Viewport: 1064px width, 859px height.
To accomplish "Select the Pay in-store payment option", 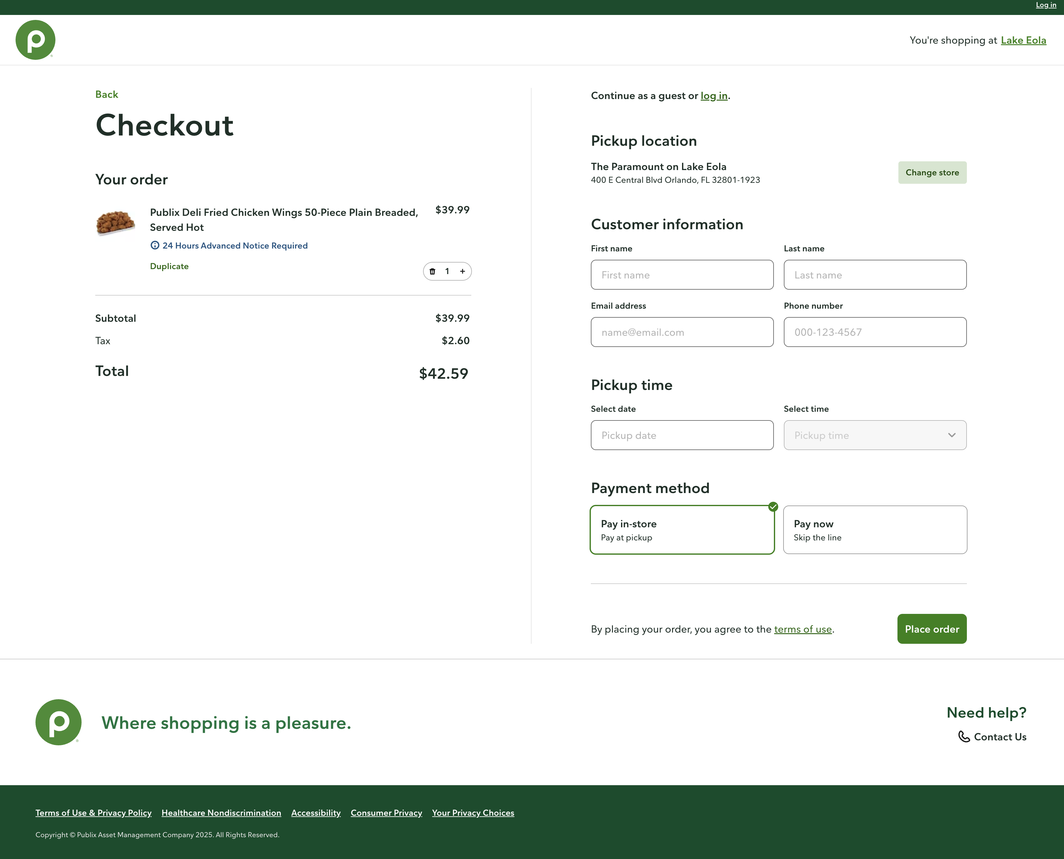I will point(682,529).
